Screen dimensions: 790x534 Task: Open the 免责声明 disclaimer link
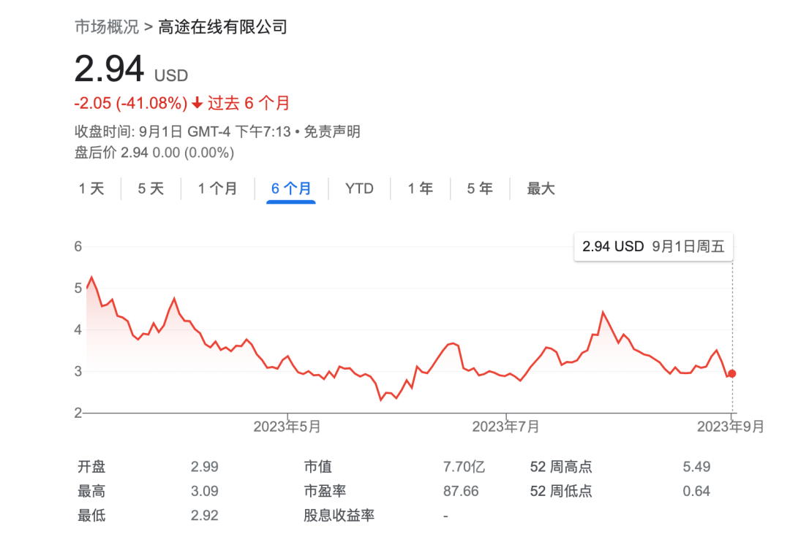click(x=332, y=132)
